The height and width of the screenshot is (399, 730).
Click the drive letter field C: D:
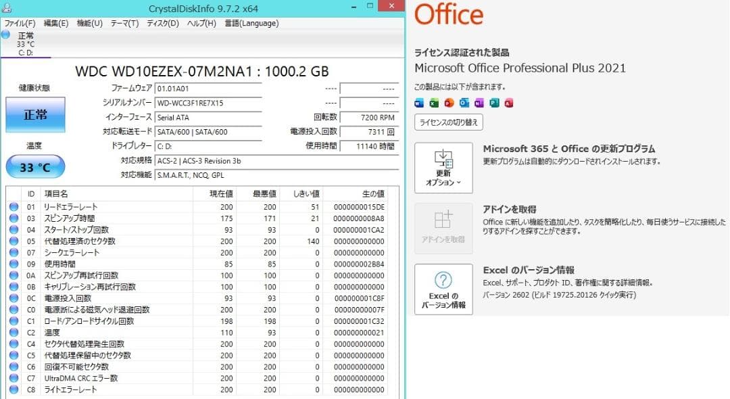click(x=208, y=146)
